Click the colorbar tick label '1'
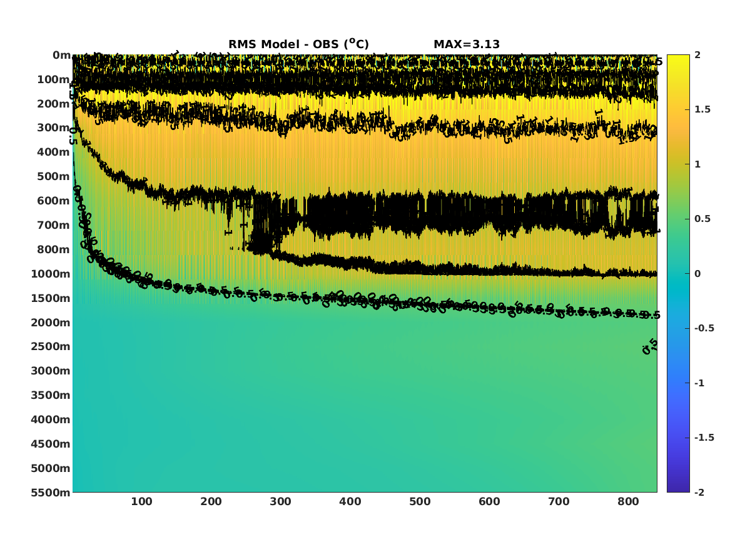The height and width of the screenshot is (547, 730). pyautogui.click(x=697, y=164)
